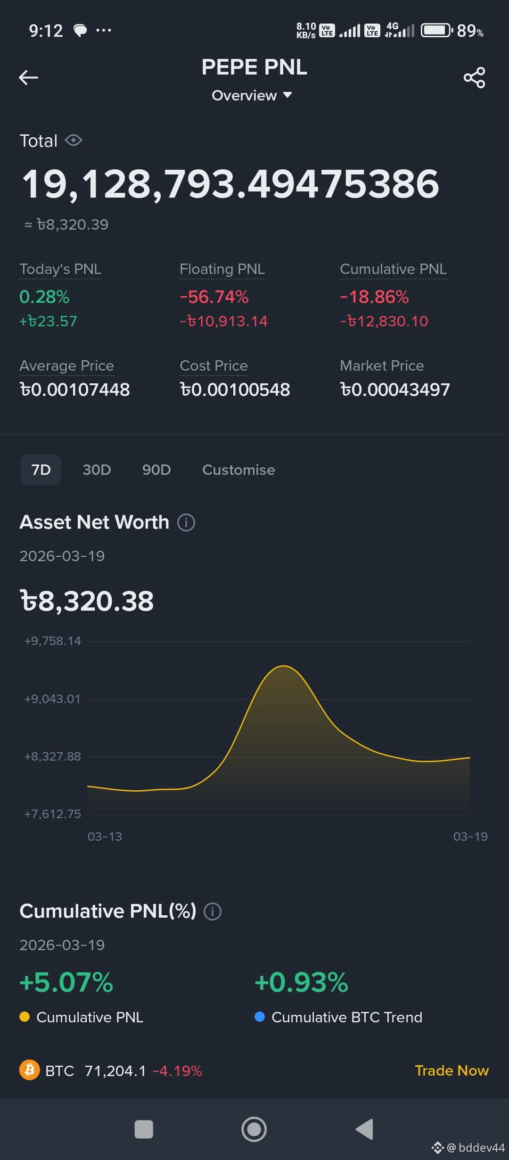509x1160 pixels.
Task: Tap the 03-19 chart axis date
Action: [x=470, y=837]
